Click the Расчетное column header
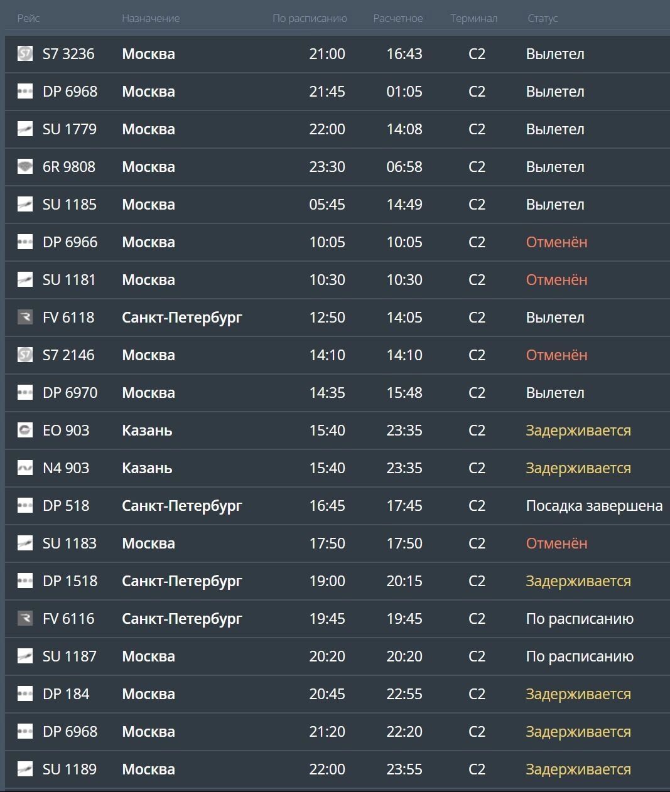 [x=398, y=19]
